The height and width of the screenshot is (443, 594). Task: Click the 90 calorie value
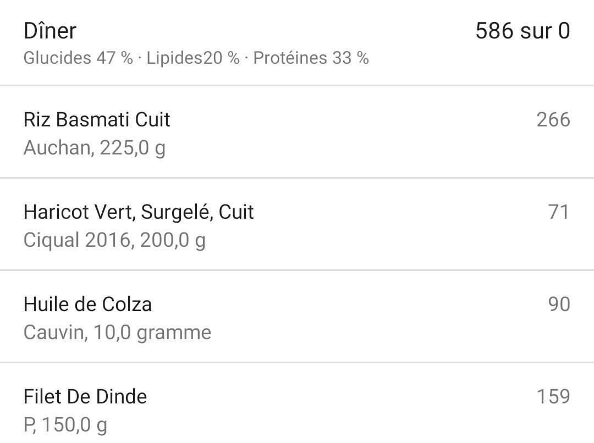[x=558, y=304]
